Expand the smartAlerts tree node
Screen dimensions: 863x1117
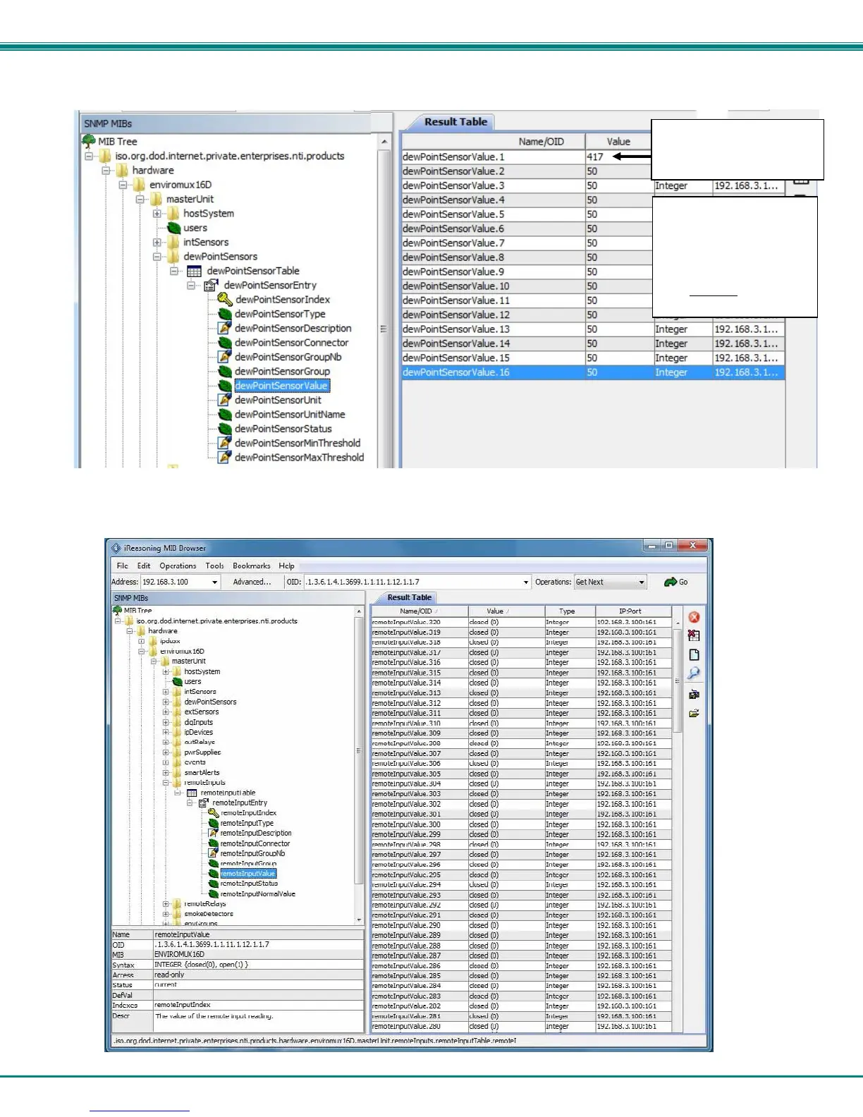166,772
